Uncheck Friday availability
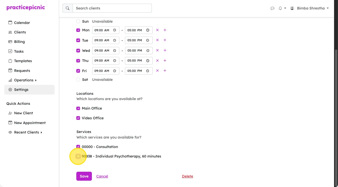The width and height of the screenshot is (338, 187). (x=78, y=71)
